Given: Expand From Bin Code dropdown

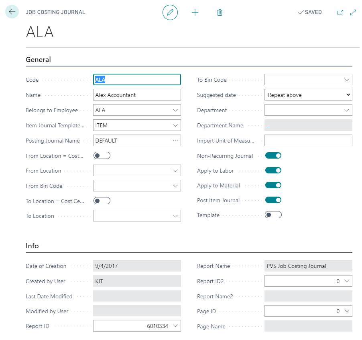Looking at the screenshot, I should pos(175,186).
